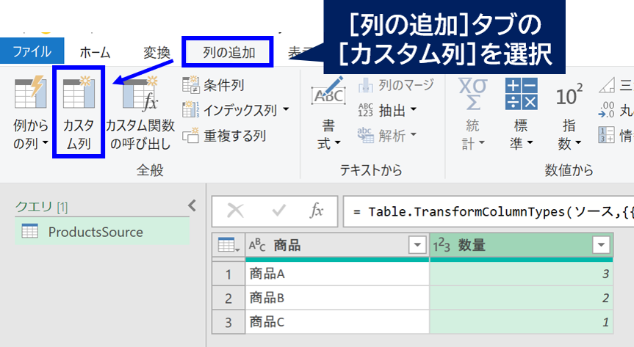
Task: Click the インデックス列 icon
Action: [x=190, y=109]
